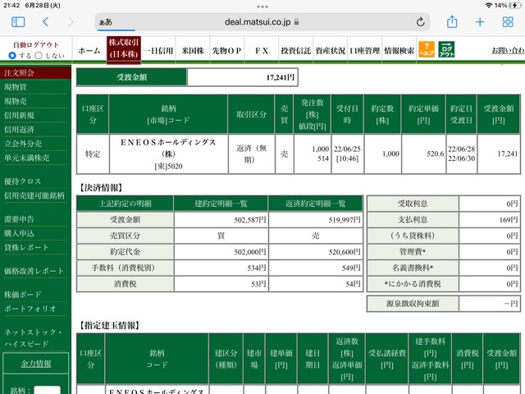Open ネットストック・ハイスピード link
Screen dimensions: 525x394
point(33,338)
